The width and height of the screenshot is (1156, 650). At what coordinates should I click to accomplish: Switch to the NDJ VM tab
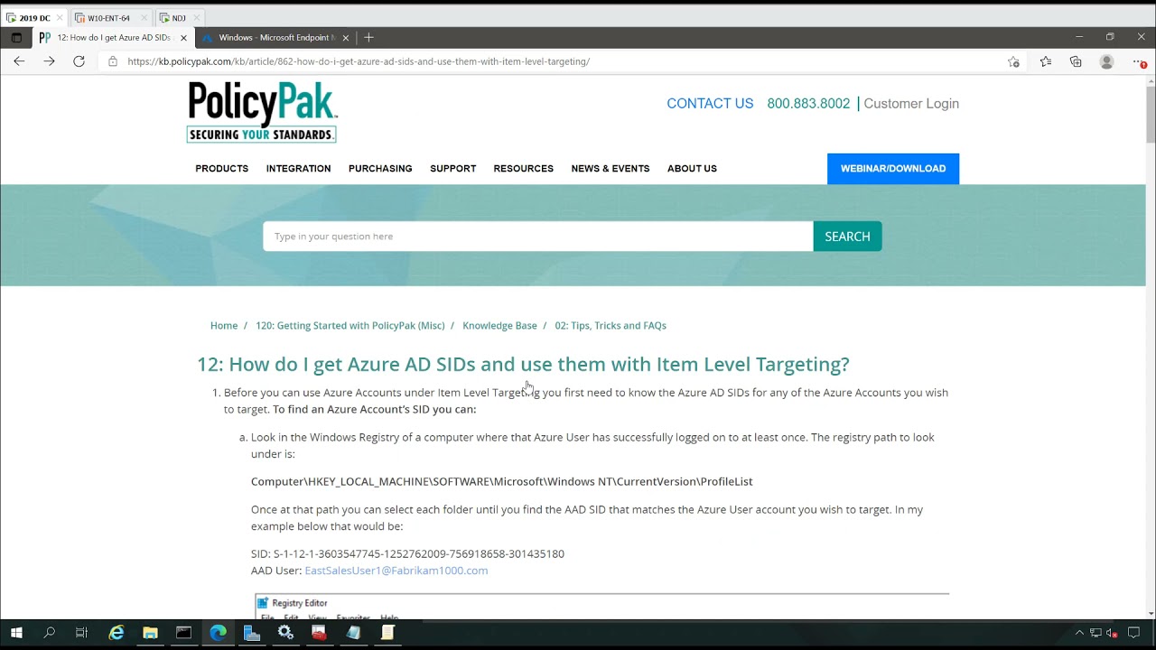click(x=178, y=18)
